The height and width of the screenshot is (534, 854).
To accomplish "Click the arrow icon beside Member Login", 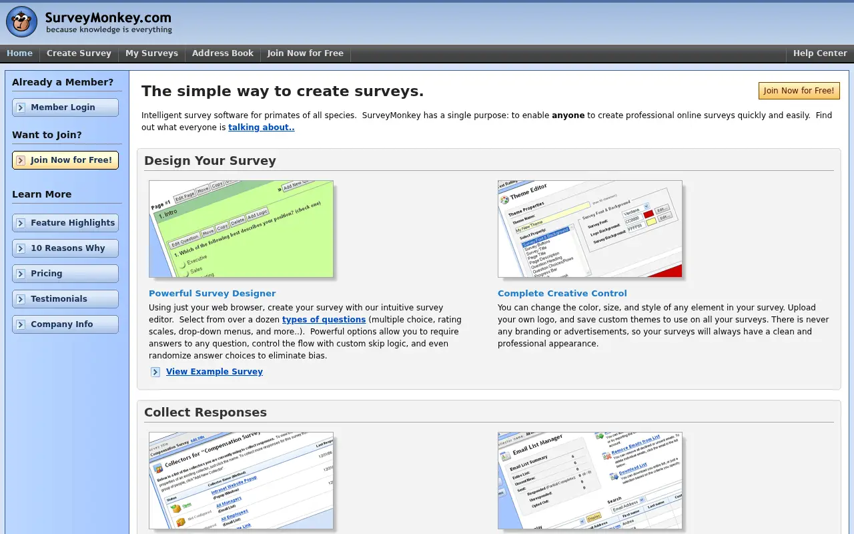I will coord(21,107).
